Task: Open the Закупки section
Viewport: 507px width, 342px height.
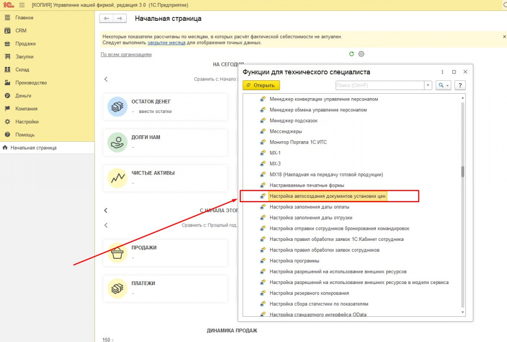Action: [x=24, y=57]
